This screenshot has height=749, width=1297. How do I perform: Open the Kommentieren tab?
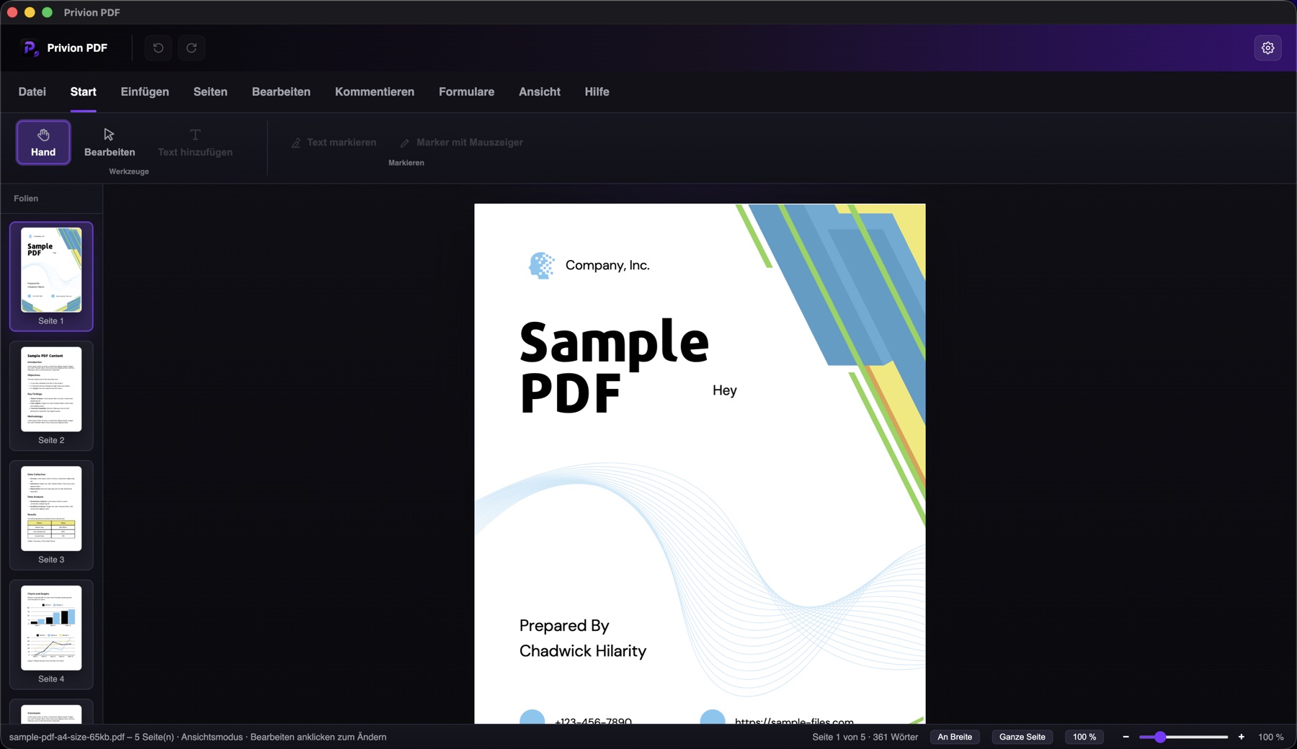375,92
